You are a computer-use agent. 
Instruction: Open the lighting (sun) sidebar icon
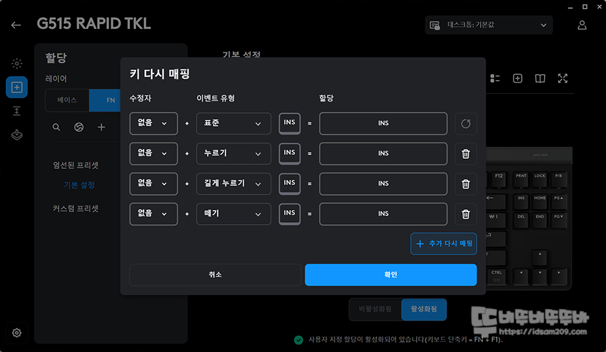[17, 63]
